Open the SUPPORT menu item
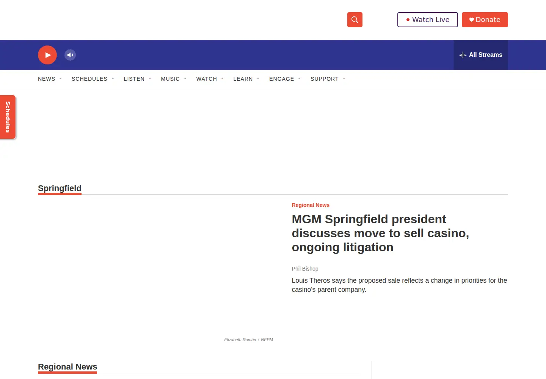 pyautogui.click(x=325, y=79)
